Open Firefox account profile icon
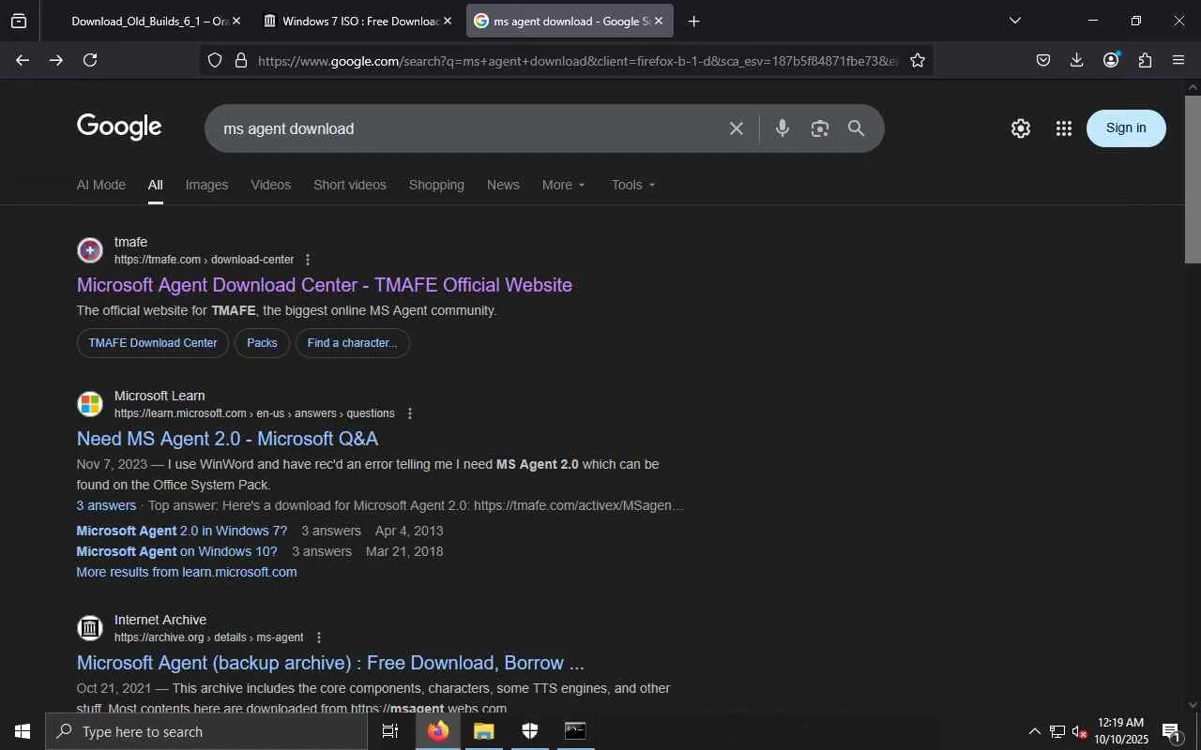Image resolution: width=1201 pixels, height=750 pixels. click(x=1111, y=60)
